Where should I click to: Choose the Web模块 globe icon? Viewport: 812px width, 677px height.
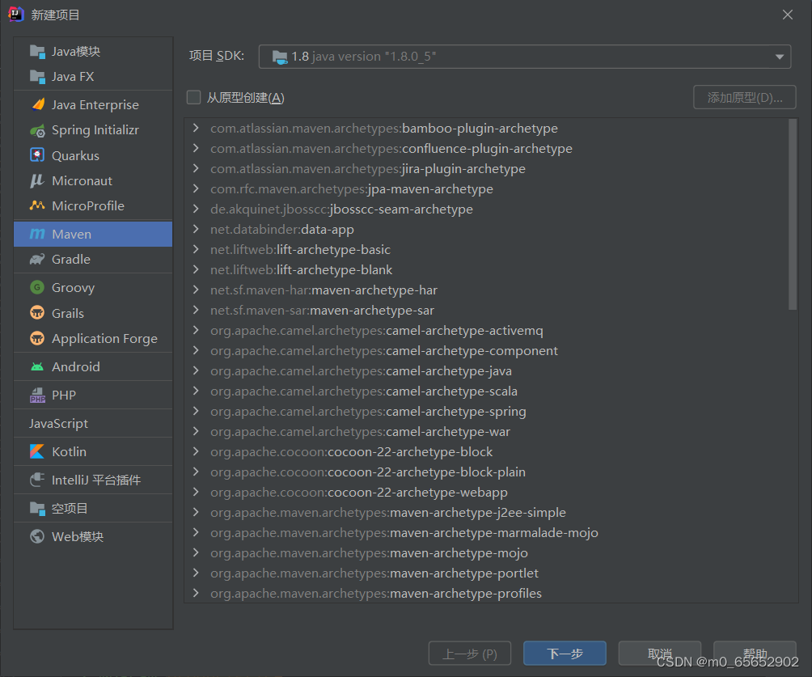click(x=37, y=536)
